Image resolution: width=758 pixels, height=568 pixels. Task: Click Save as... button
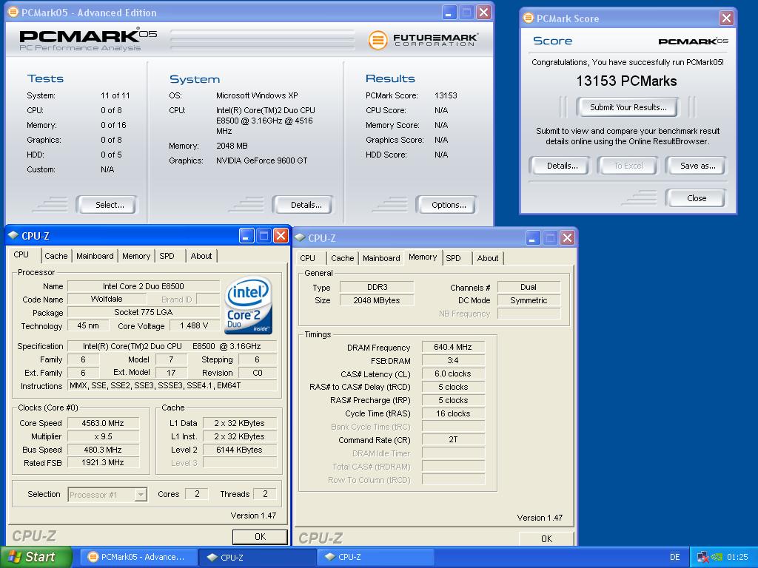click(696, 166)
